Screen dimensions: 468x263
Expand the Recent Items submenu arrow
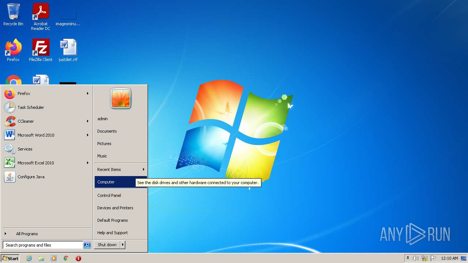point(144,169)
